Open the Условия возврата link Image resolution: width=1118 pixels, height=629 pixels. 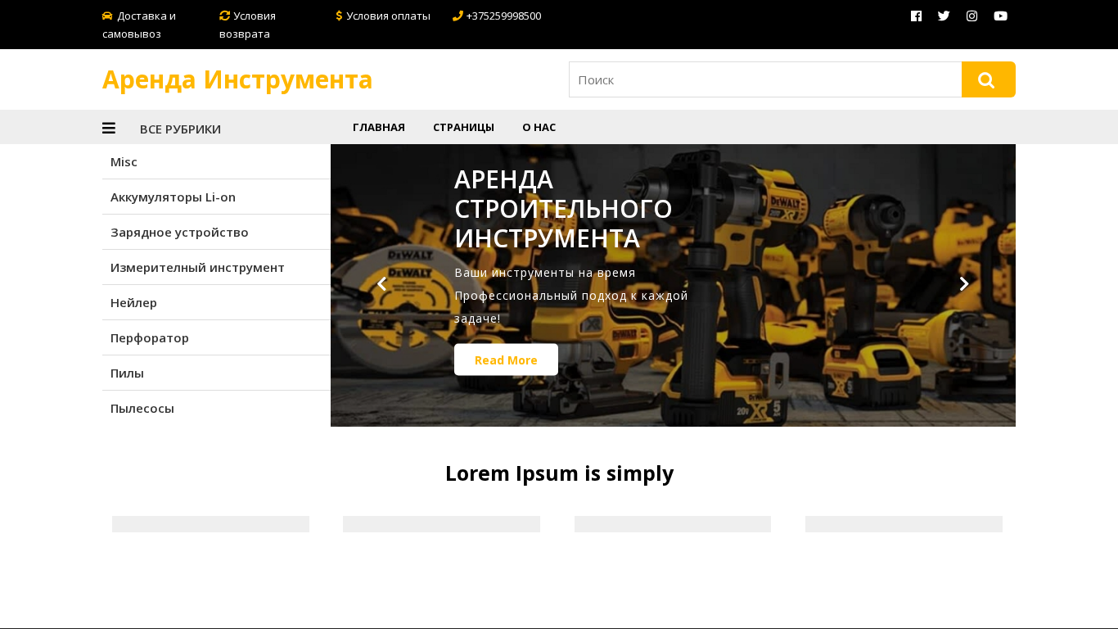coord(247,25)
